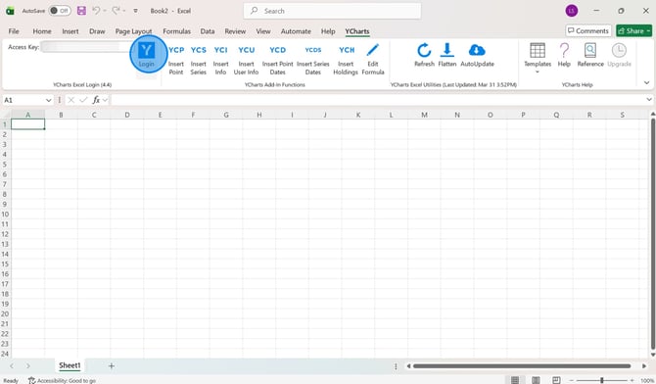
Task: Select the YCharts ribbon tab
Action: pos(357,31)
